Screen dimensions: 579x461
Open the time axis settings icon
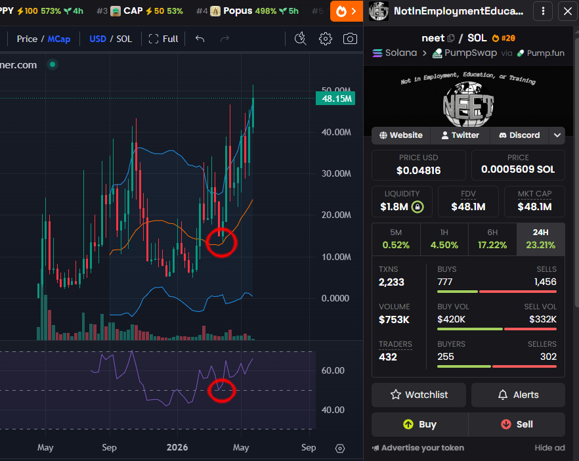tap(340, 448)
